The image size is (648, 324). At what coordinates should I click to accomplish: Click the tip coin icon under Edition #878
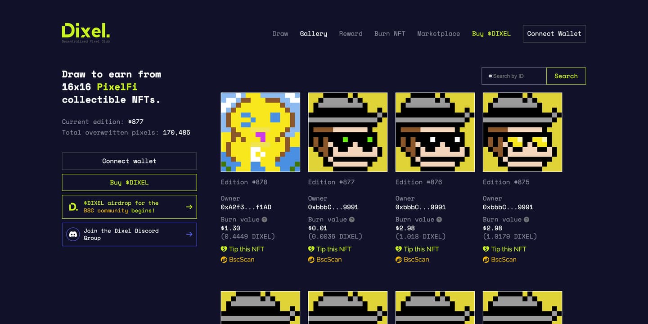(224, 249)
